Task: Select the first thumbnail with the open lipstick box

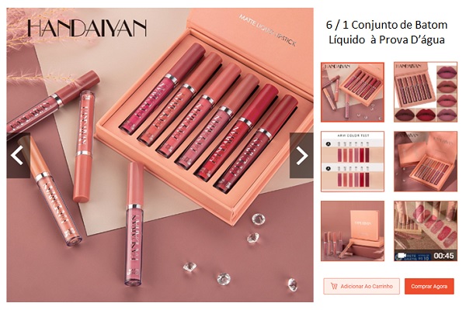Action: click(353, 92)
